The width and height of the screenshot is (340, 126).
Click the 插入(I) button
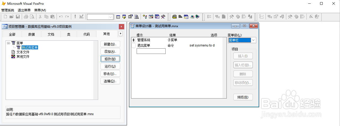point(243,56)
